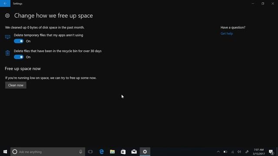Click the battery status tray icon
Screen dimensions: 278x156
coord(225,152)
